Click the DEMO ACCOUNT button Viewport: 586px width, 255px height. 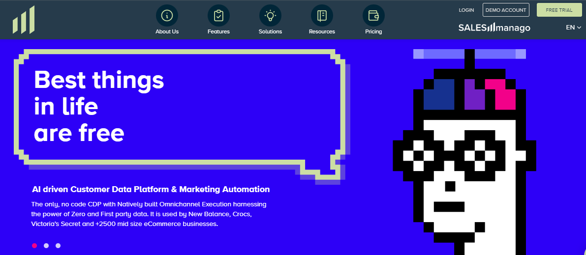(x=506, y=10)
